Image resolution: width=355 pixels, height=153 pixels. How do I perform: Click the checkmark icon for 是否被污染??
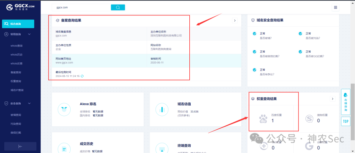click(300, 34)
